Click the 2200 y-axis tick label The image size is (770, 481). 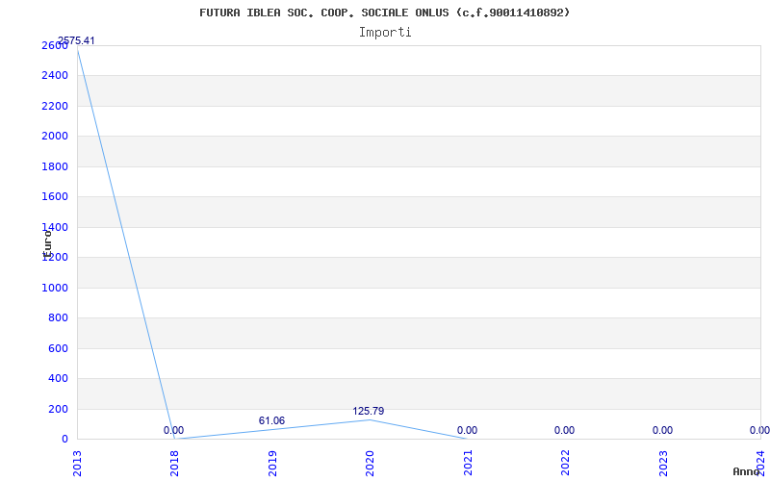55,106
